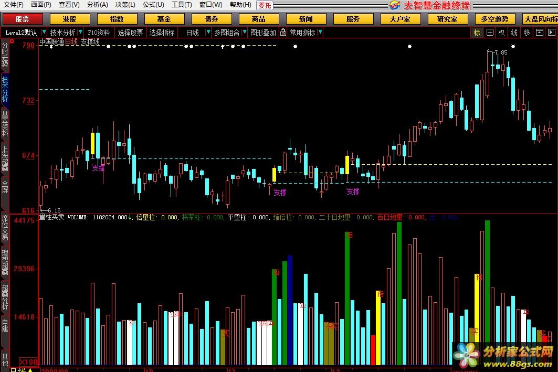Click the 港股 button
558x372 pixels.
click(x=69, y=19)
